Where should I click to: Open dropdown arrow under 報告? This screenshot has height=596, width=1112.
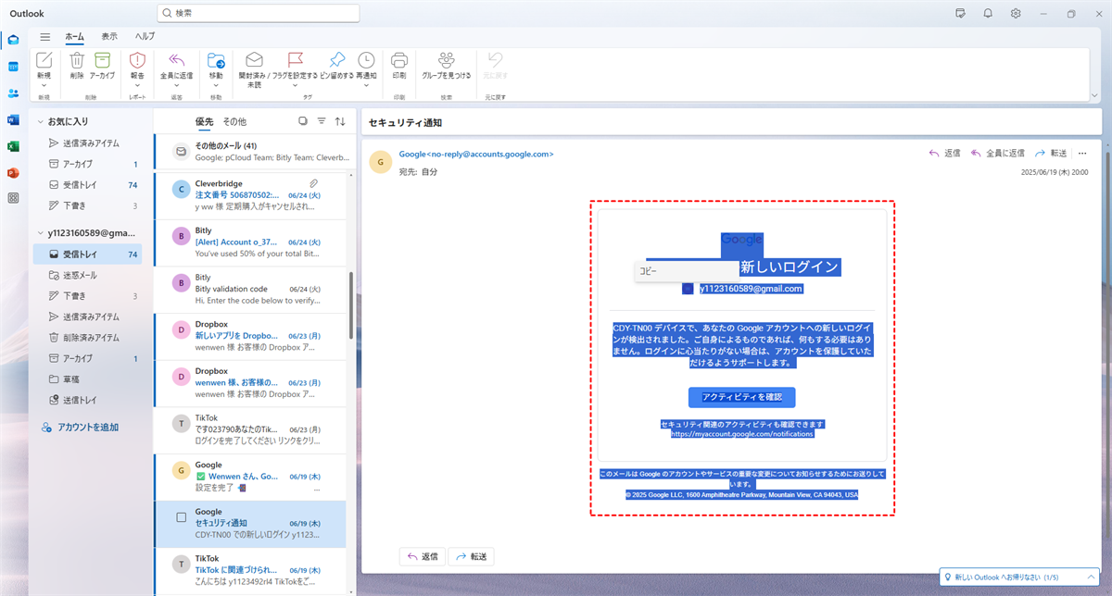coord(137,86)
